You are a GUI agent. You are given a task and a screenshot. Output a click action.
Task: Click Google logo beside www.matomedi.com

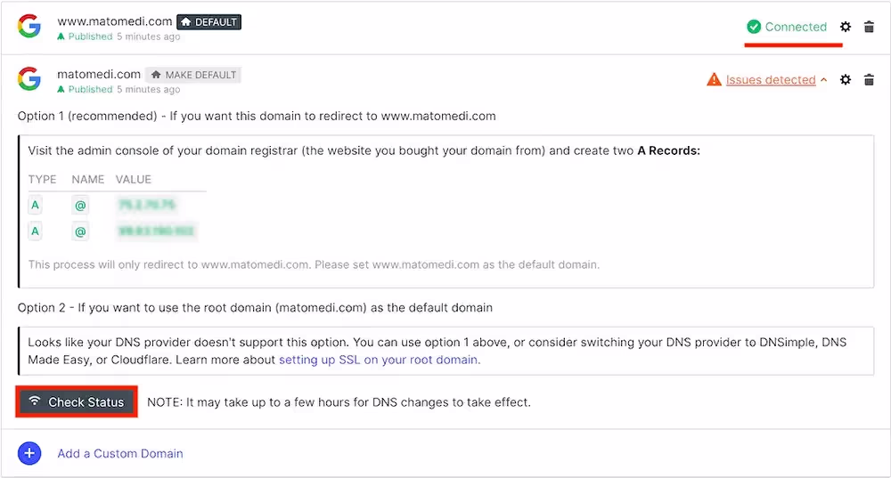(29, 26)
